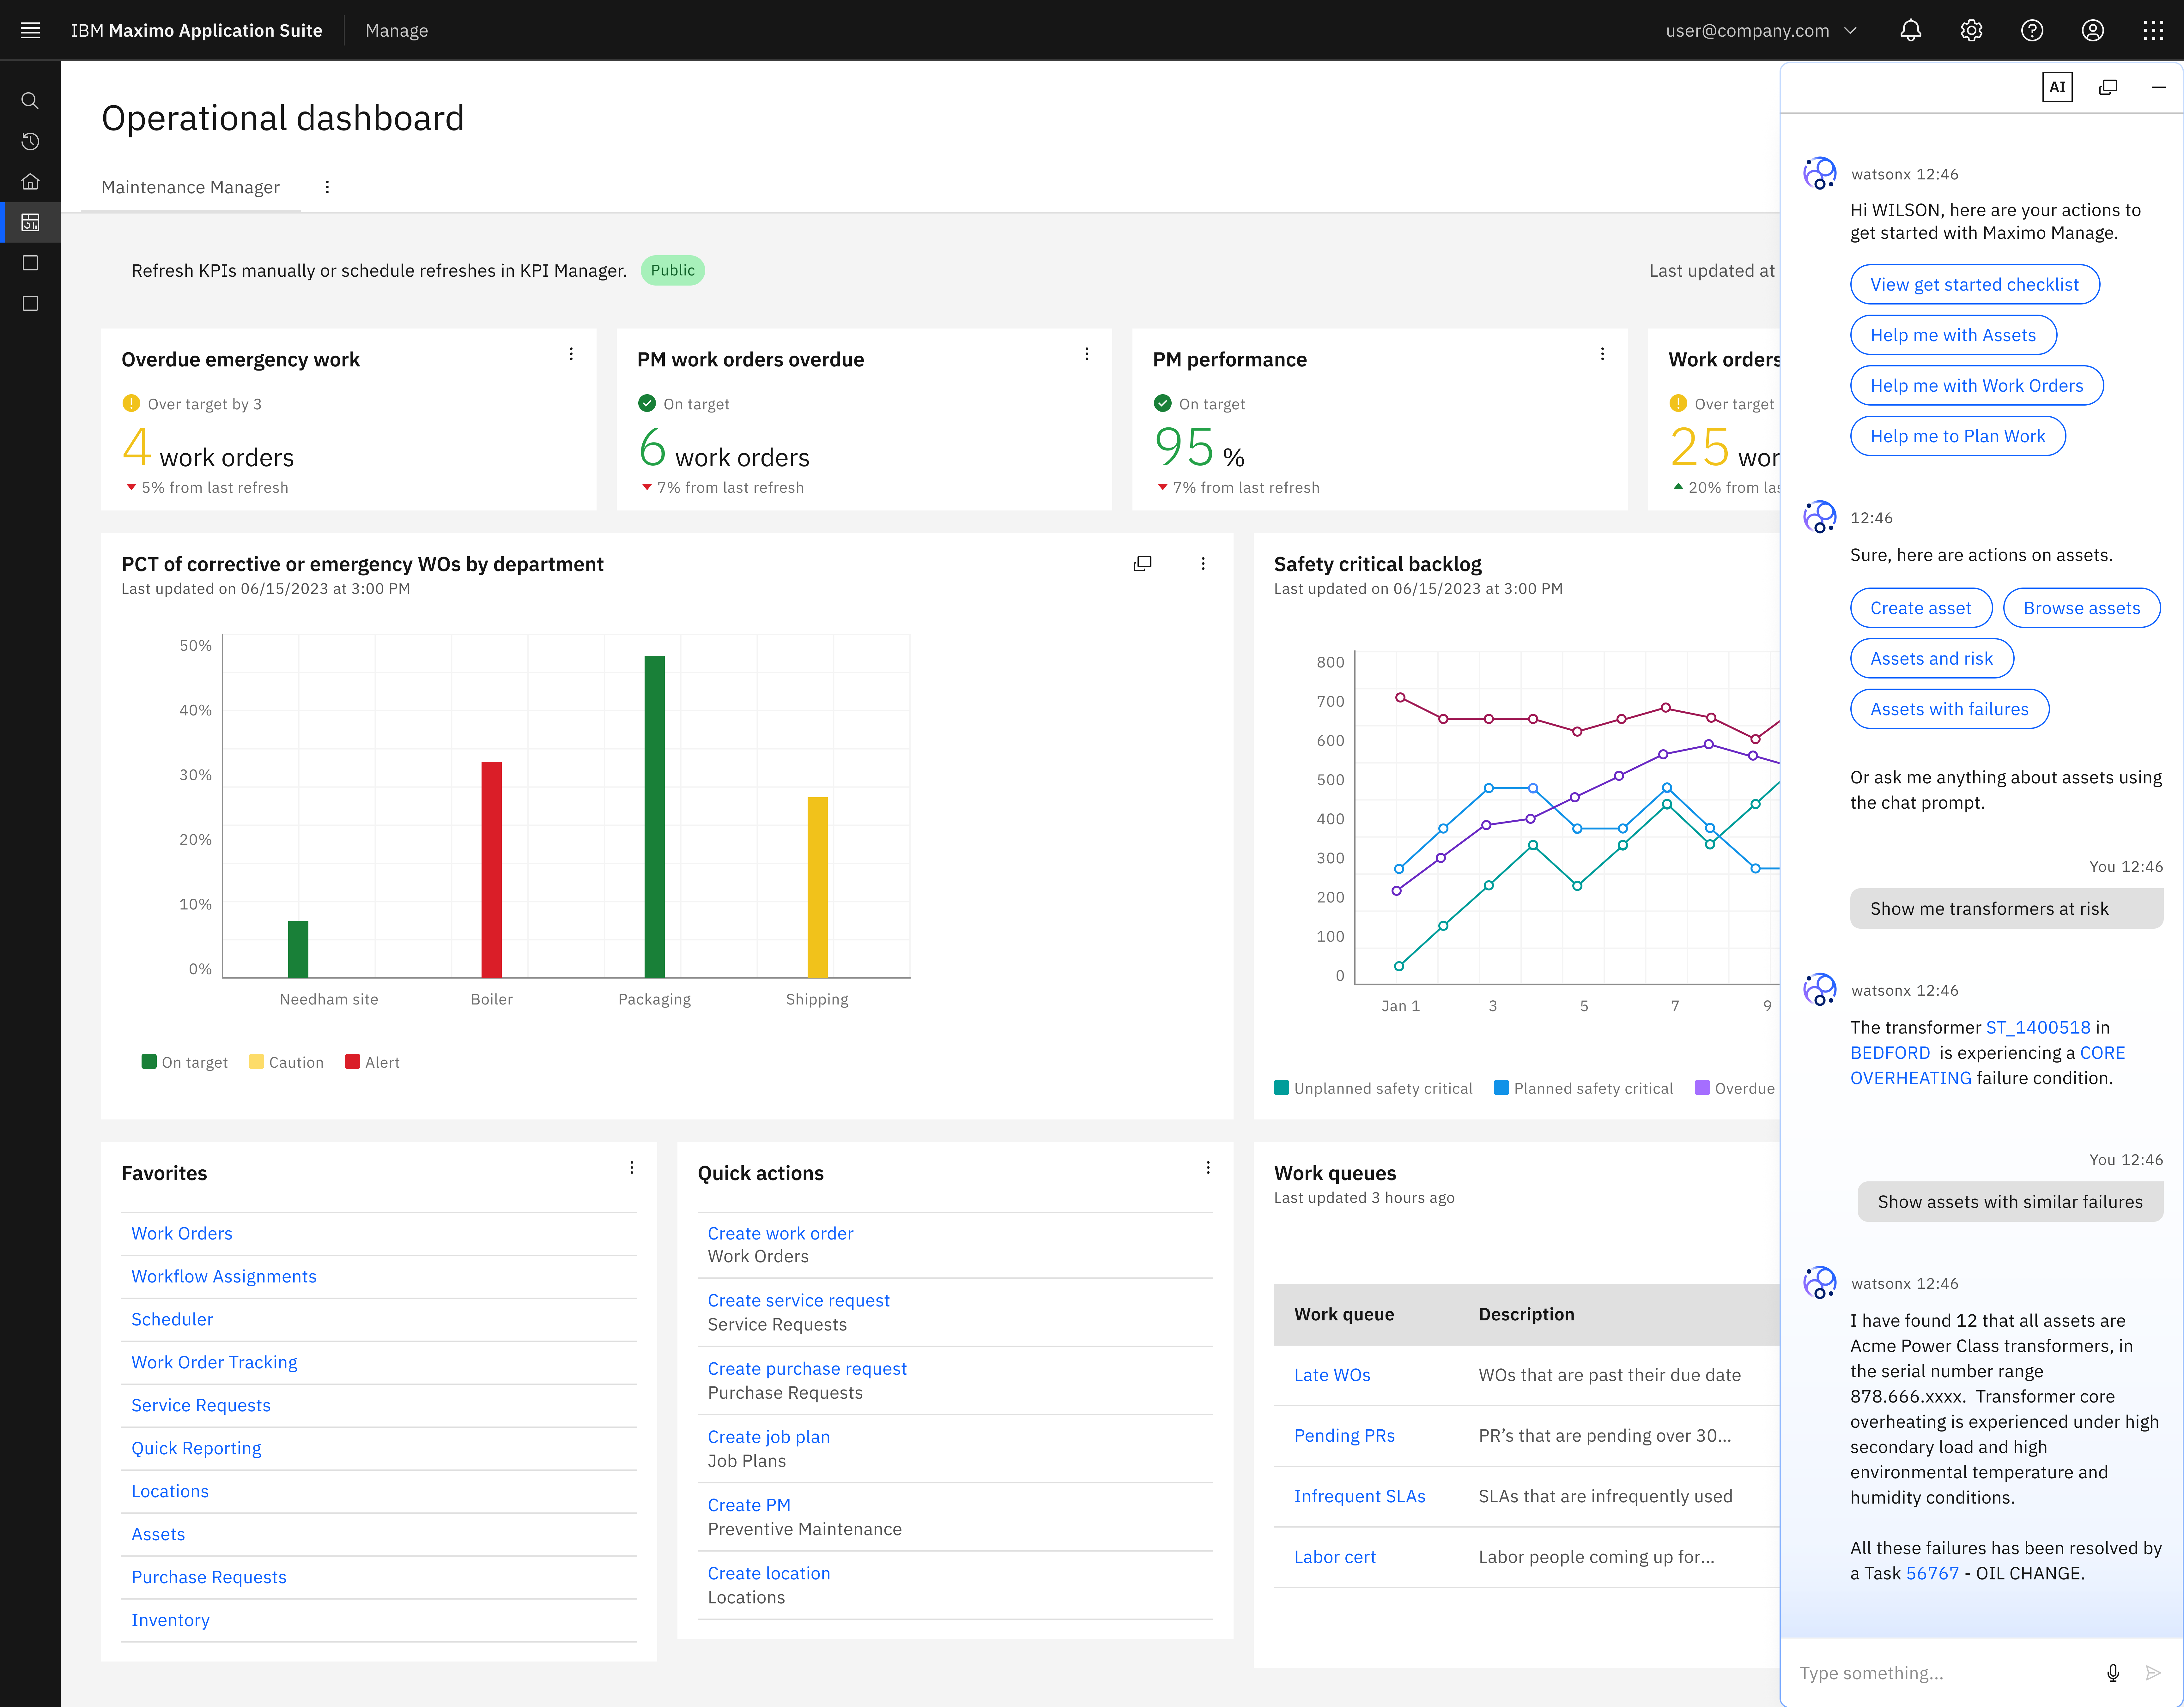
Task: Open Quick Reporting in Favorites
Action: tap(196, 1448)
